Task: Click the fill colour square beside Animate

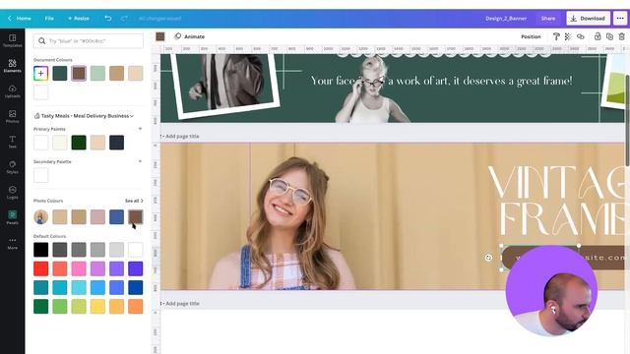Action: click(159, 36)
